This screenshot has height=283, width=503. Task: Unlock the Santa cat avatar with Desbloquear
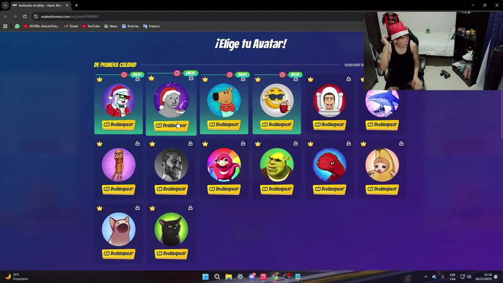click(119, 125)
